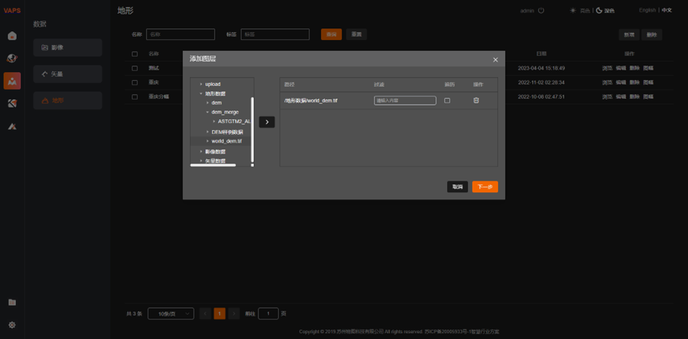This screenshot has width=688, height=339.
Task: Expand the upload folder in tree
Action: click(201, 84)
